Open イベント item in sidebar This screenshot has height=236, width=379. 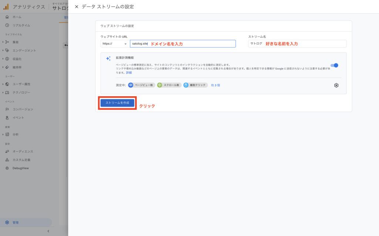[x=18, y=118]
